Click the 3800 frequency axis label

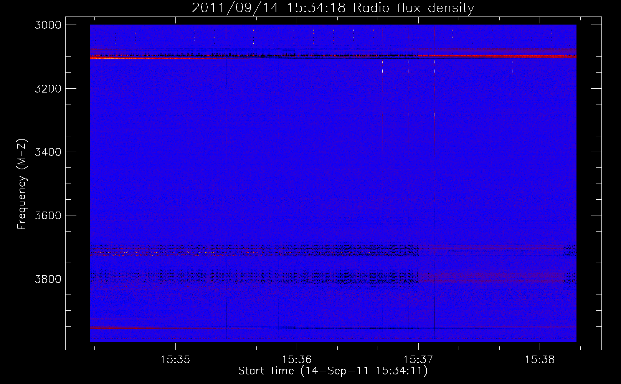[x=48, y=279]
